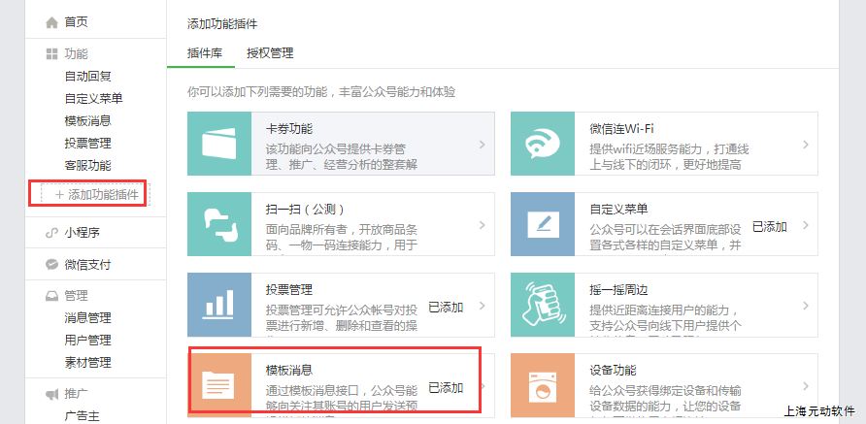
Task: Click the 投票管理 bar chart icon
Action: pyautogui.click(x=219, y=305)
